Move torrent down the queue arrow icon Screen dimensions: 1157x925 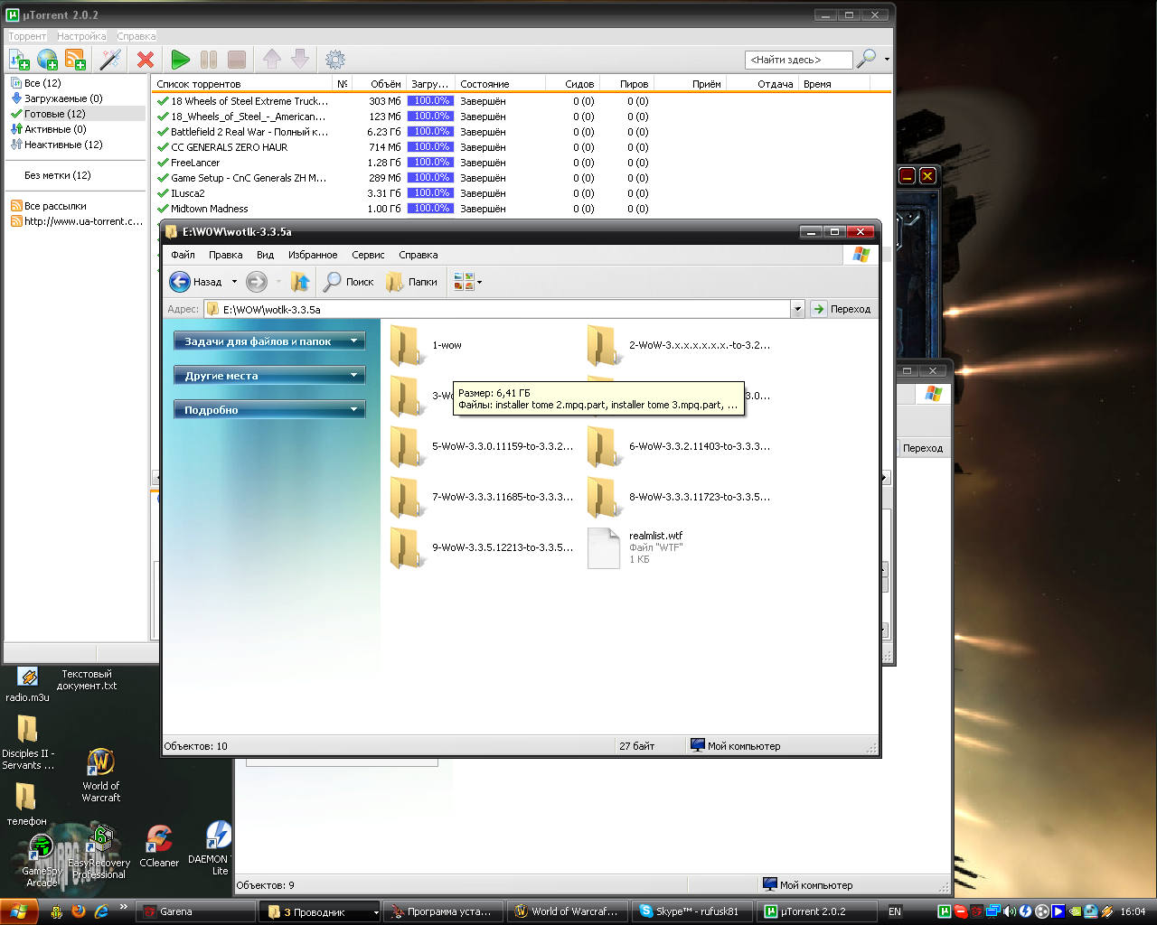pos(300,60)
